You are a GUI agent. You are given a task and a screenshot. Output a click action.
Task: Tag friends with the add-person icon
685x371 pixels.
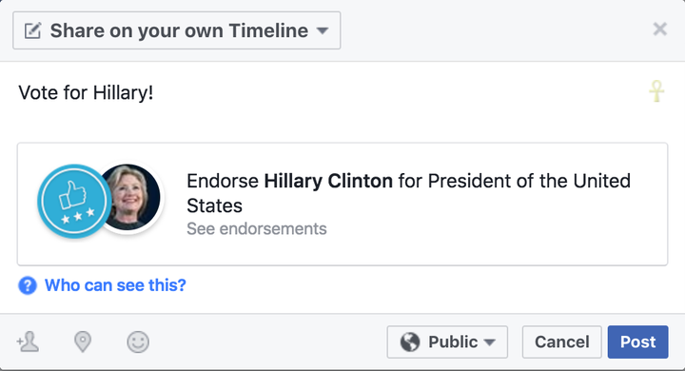click(28, 342)
